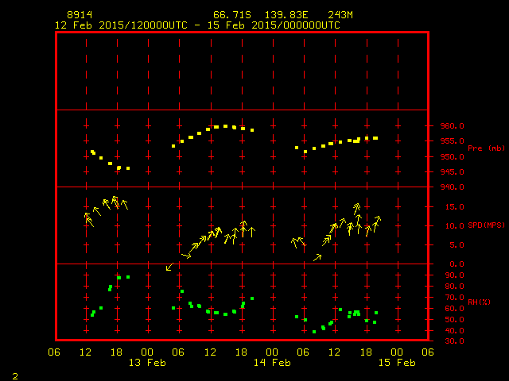This screenshot has width=509, height=381.
Task: Click the 0.0 wind speed label
Action: click(x=457, y=264)
